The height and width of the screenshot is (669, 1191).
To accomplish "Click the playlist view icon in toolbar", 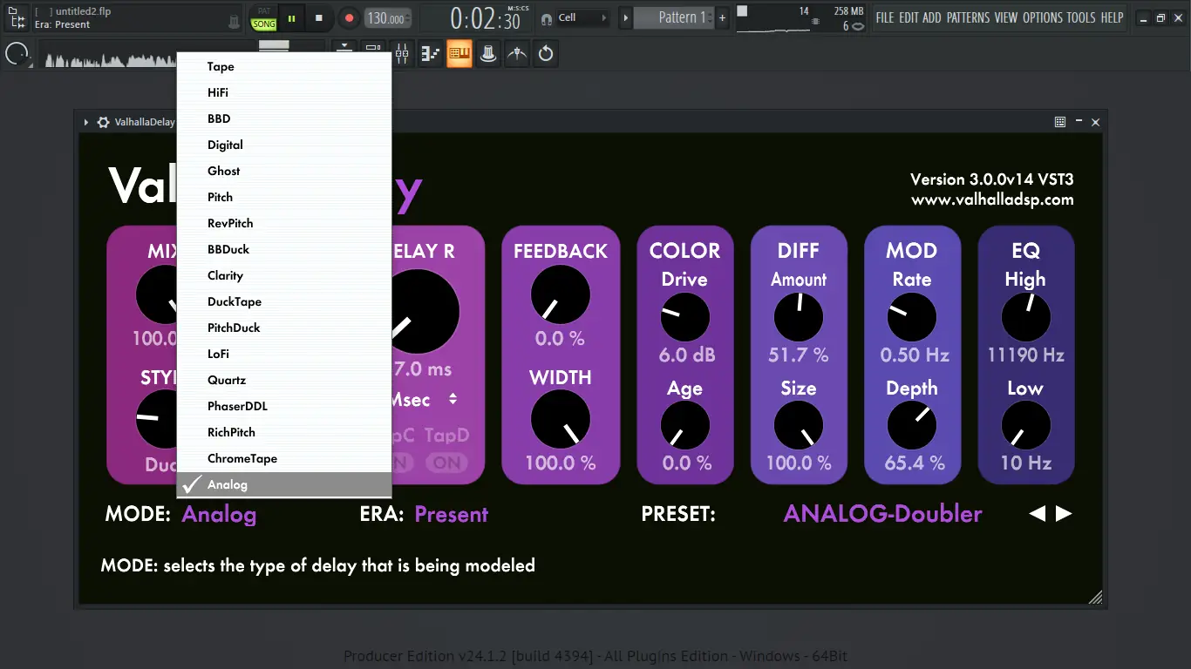I will coord(373,48).
